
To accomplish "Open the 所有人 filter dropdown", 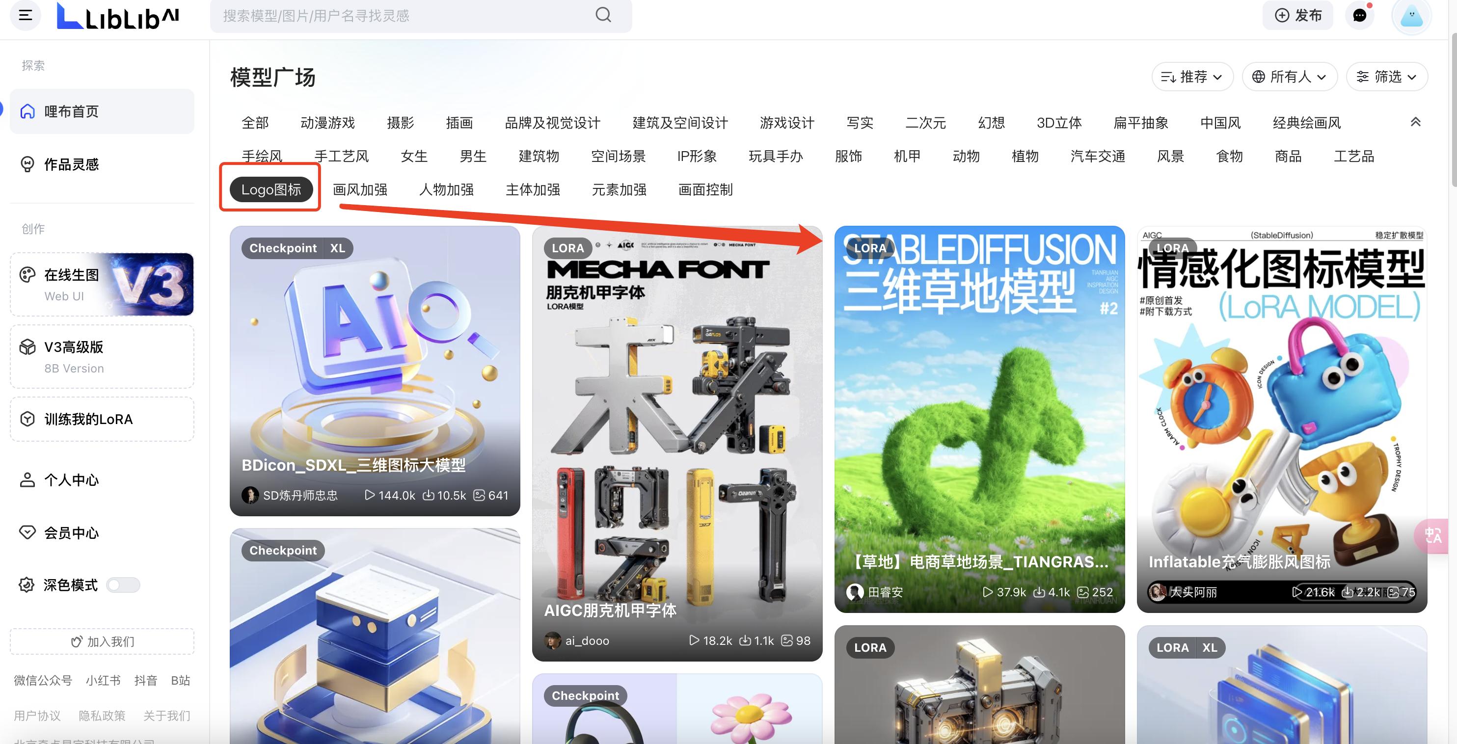I will [x=1289, y=77].
